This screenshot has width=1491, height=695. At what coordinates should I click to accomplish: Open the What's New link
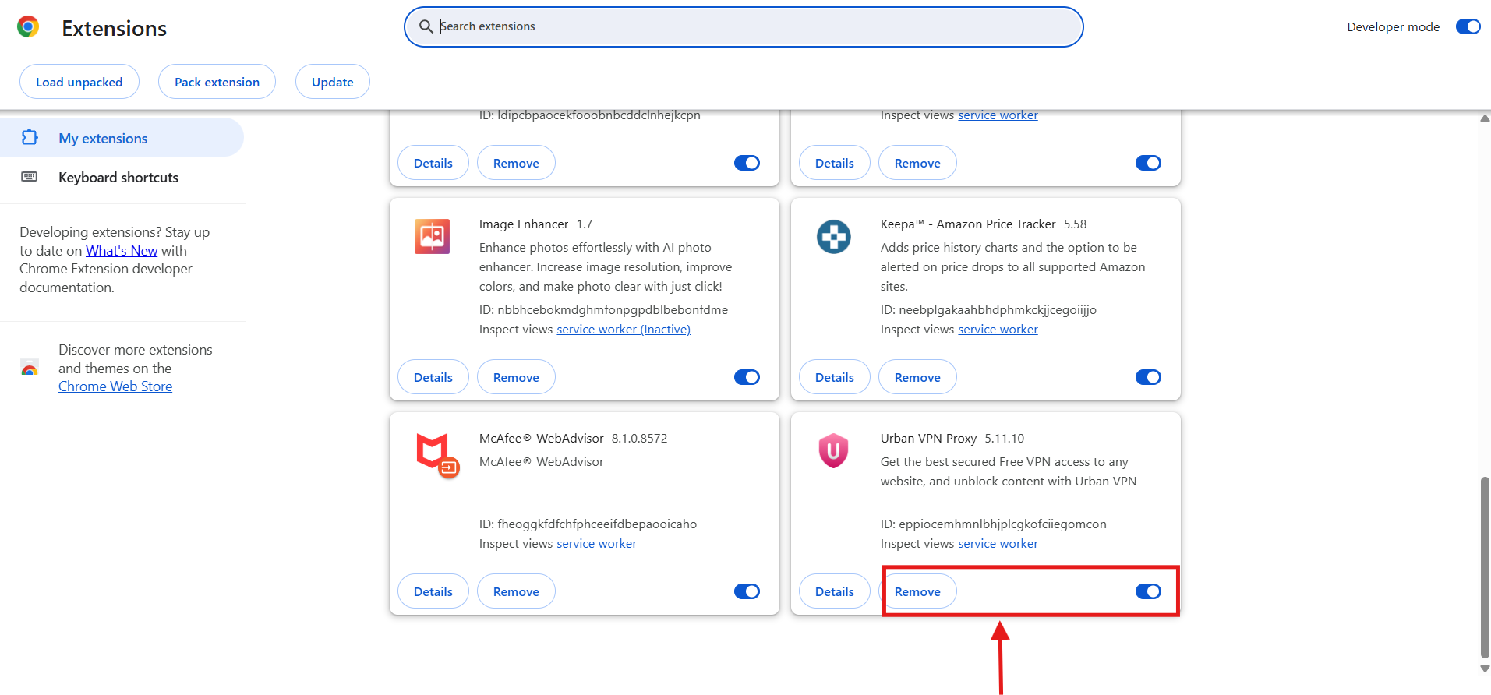coord(122,250)
